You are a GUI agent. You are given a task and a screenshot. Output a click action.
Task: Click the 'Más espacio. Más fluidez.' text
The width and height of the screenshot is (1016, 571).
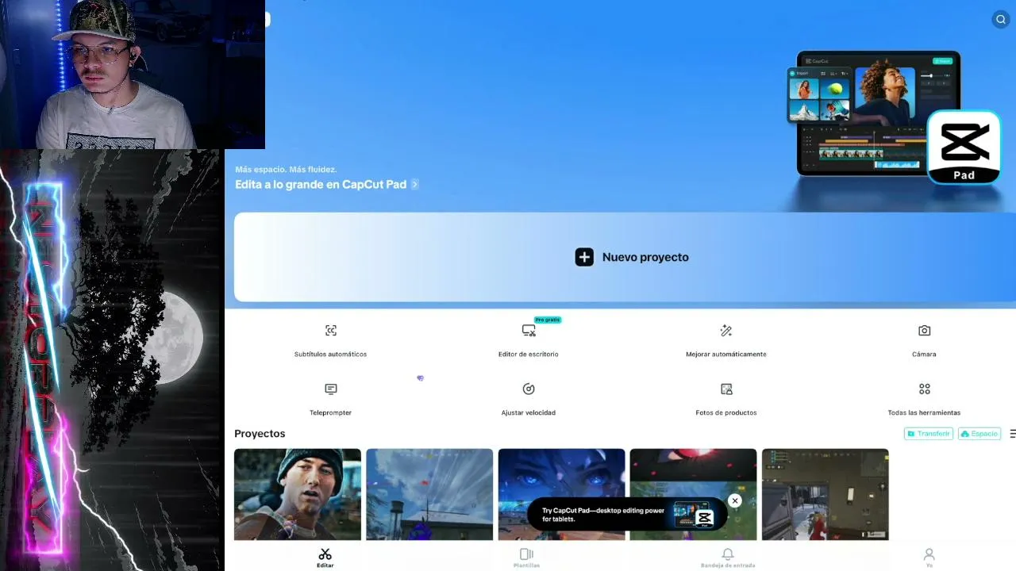[286, 170]
